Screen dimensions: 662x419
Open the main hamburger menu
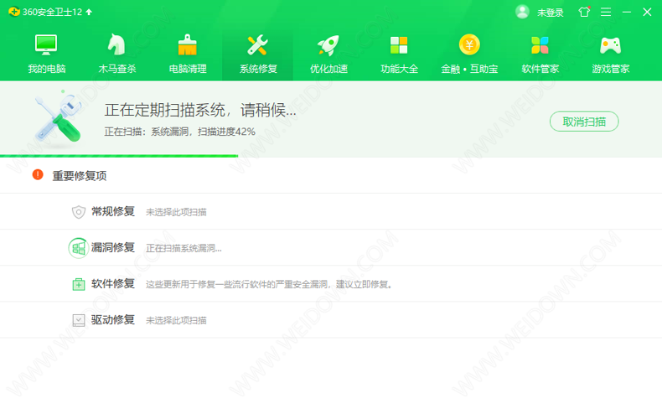coord(606,12)
